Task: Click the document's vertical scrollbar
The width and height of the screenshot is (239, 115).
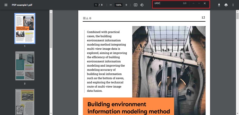Action: click(238, 16)
